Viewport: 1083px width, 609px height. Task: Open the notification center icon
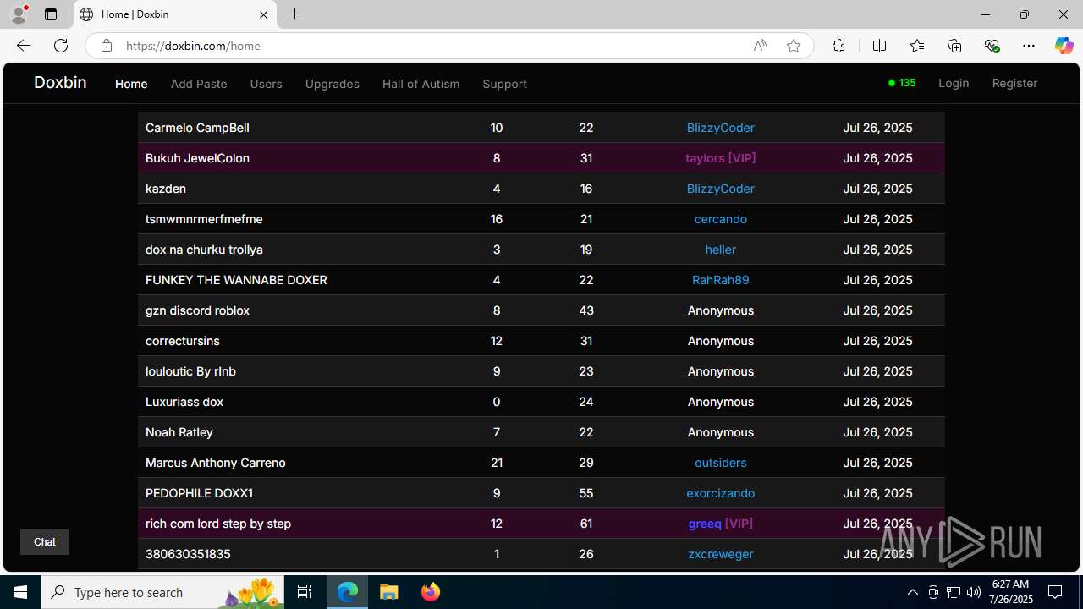coord(1055,592)
